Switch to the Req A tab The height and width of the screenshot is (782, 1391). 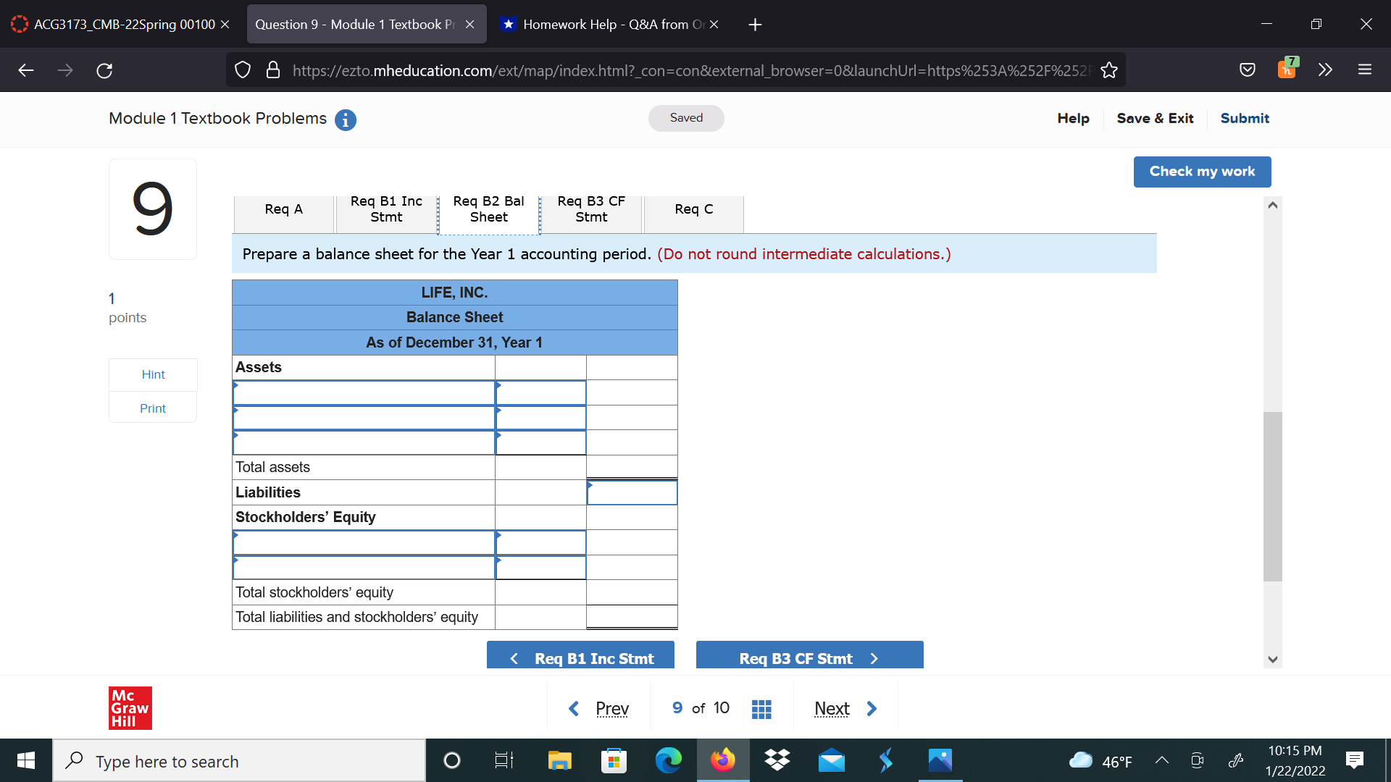(283, 209)
